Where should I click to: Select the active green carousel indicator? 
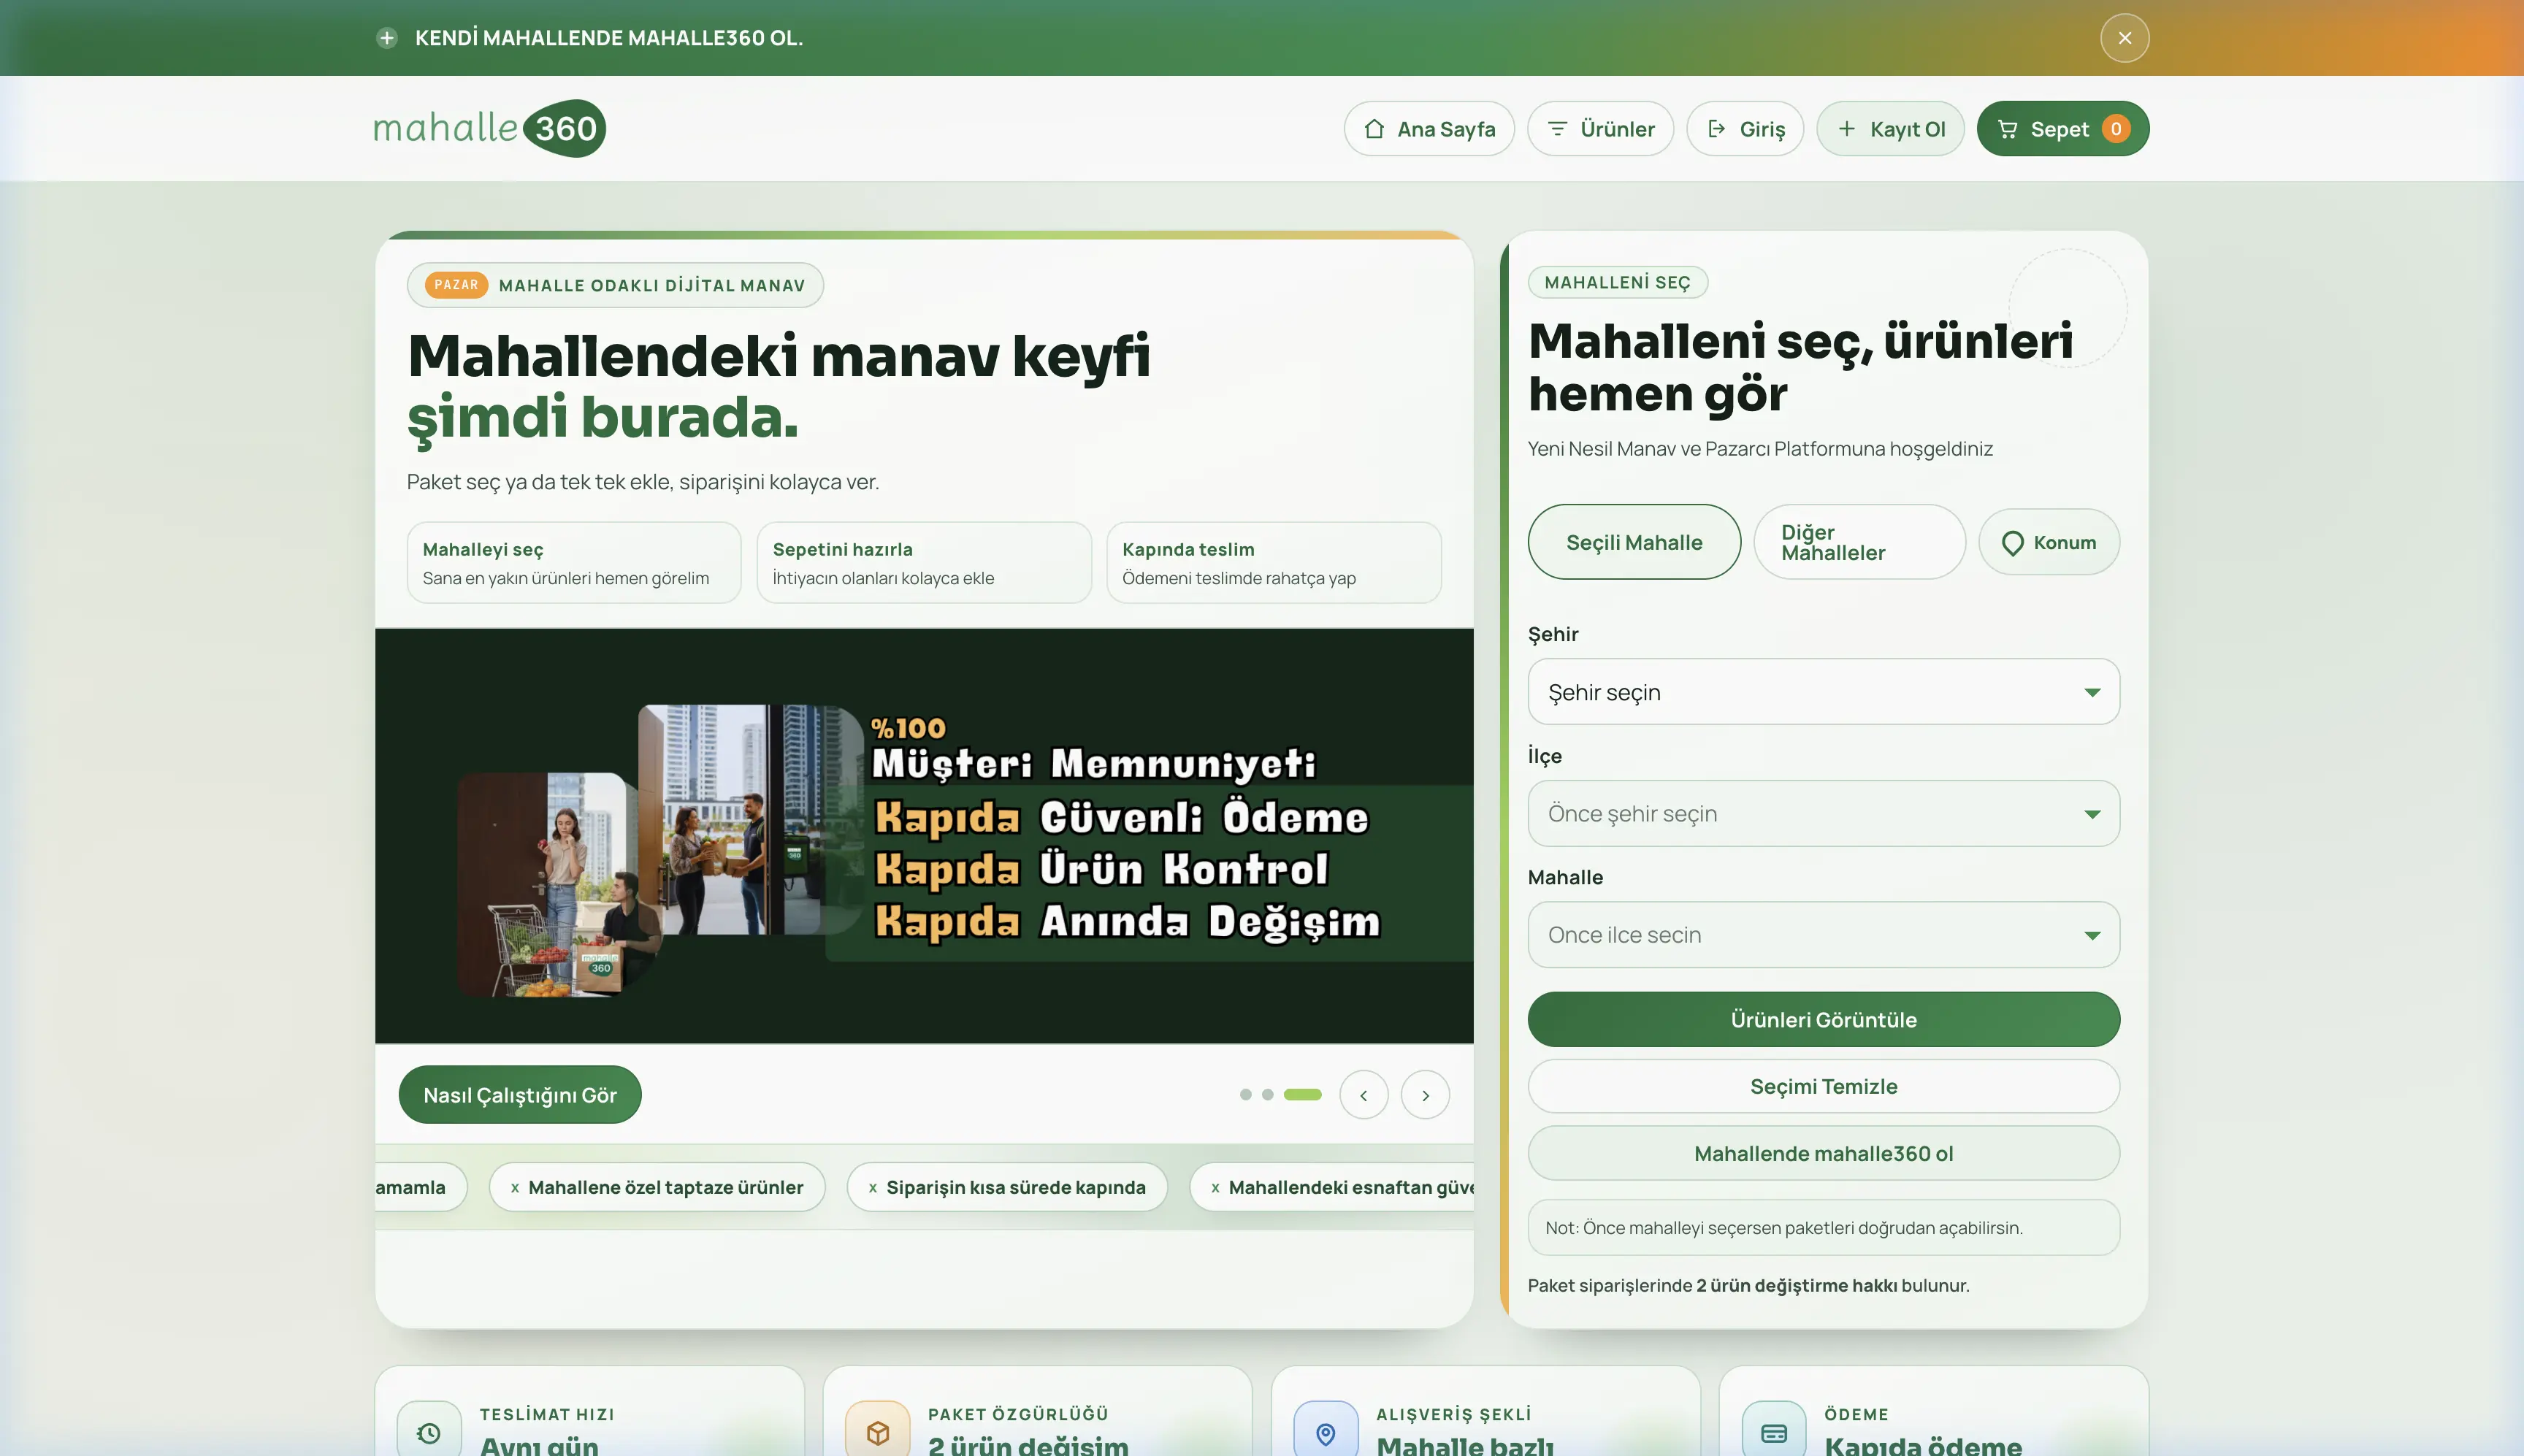[x=1303, y=1095]
